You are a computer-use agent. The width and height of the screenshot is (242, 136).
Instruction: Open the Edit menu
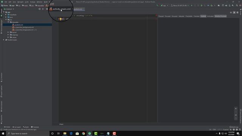10,2
